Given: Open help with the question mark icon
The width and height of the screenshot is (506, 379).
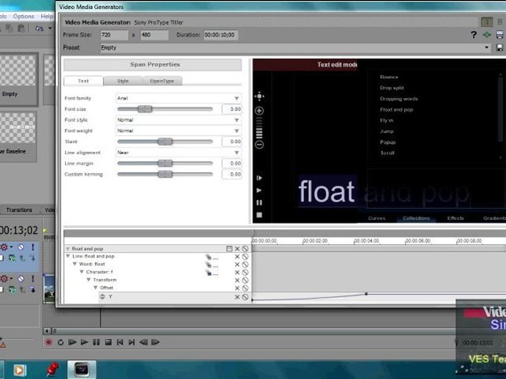Looking at the screenshot, I should click(x=473, y=35).
